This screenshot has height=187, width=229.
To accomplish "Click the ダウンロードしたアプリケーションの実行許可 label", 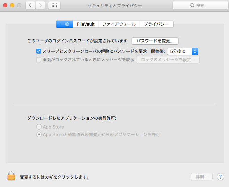I will (72, 118).
